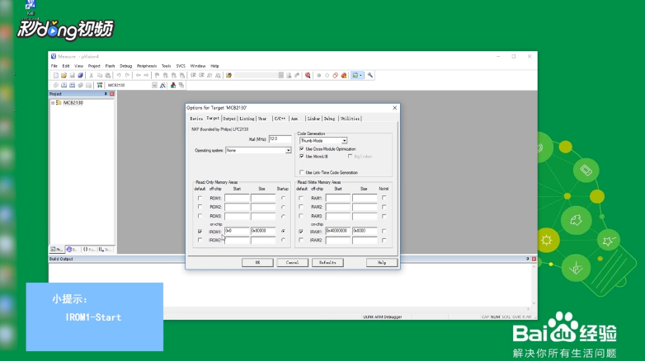Screen dimensions: 645x361
Task: Switch to the Utilities tab
Action: [350, 119]
